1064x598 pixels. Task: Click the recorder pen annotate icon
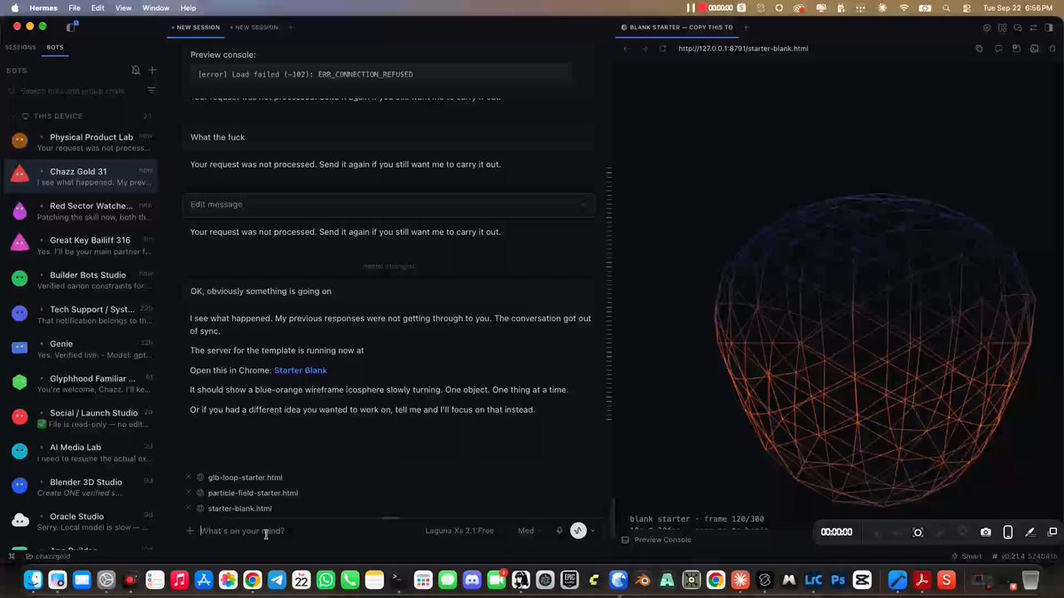[1030, 532]
